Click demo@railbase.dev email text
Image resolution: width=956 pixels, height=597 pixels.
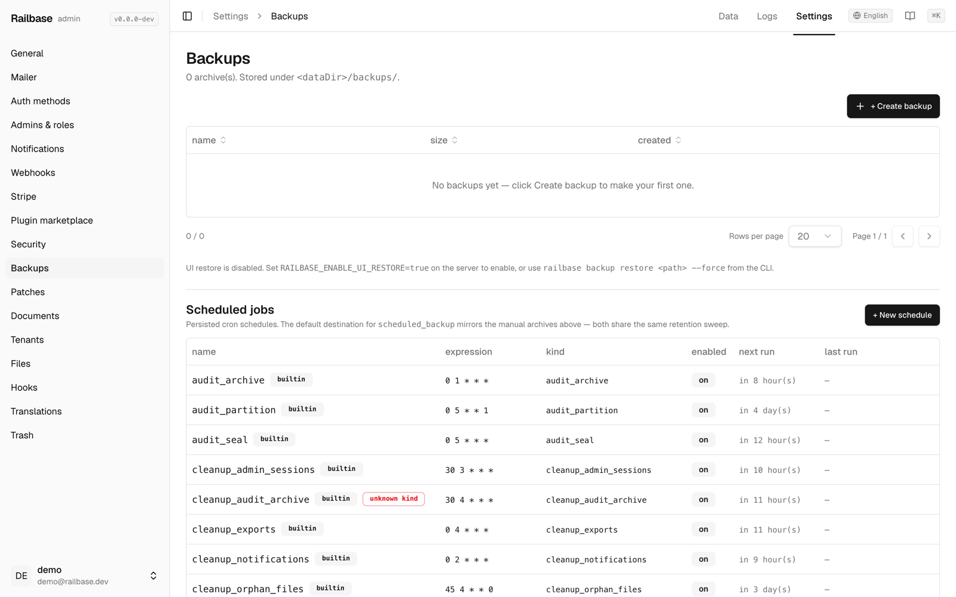(73, 582)
